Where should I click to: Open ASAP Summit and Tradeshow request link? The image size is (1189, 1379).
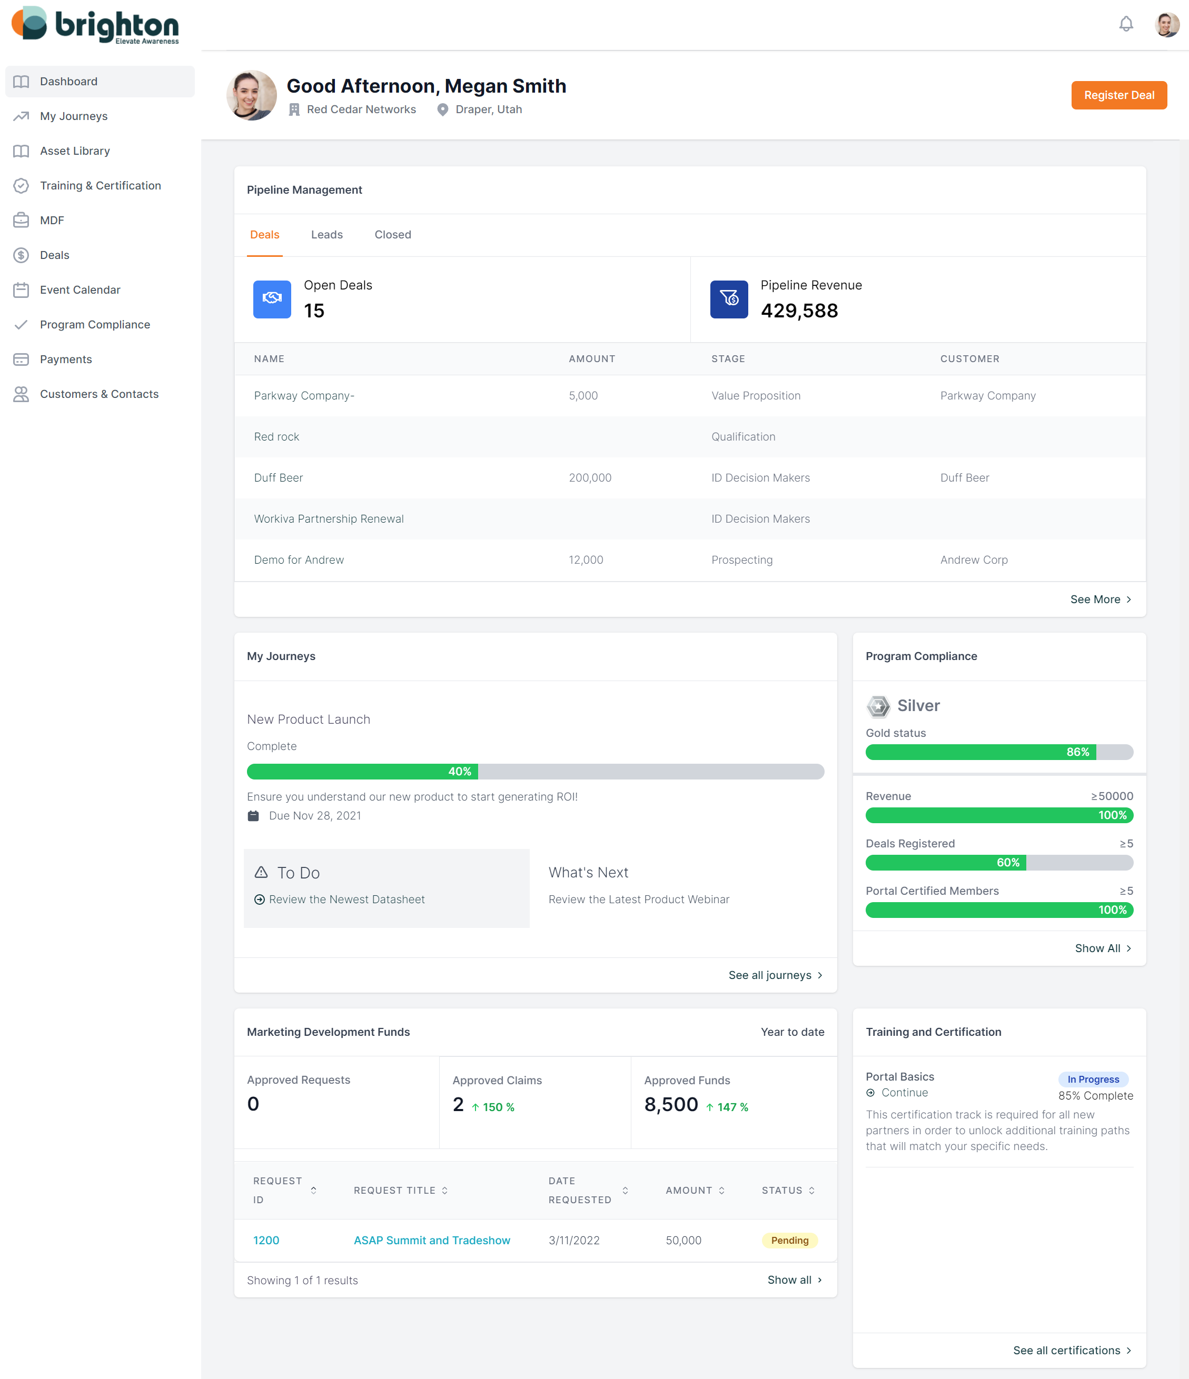[x=433, y=1240]
